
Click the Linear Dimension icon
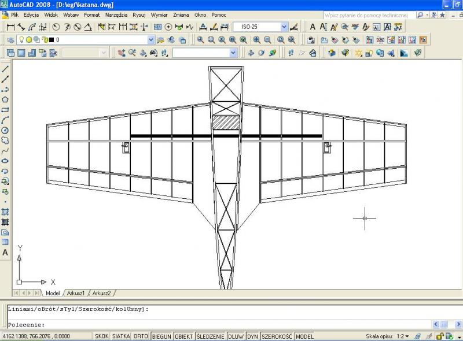click(10, 27)
